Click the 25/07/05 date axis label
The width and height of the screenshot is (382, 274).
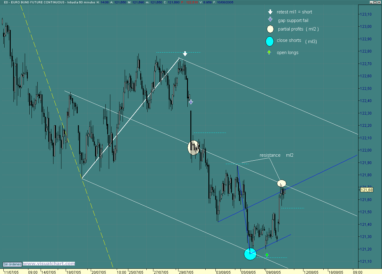[136, 272]
